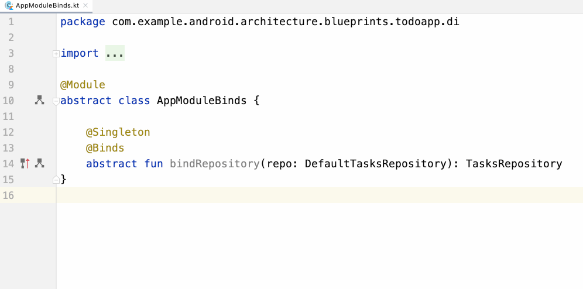Click the folded import ellipsis placeholder
The height and width of the screenshot is (289, 583).
tap(115, 53)
